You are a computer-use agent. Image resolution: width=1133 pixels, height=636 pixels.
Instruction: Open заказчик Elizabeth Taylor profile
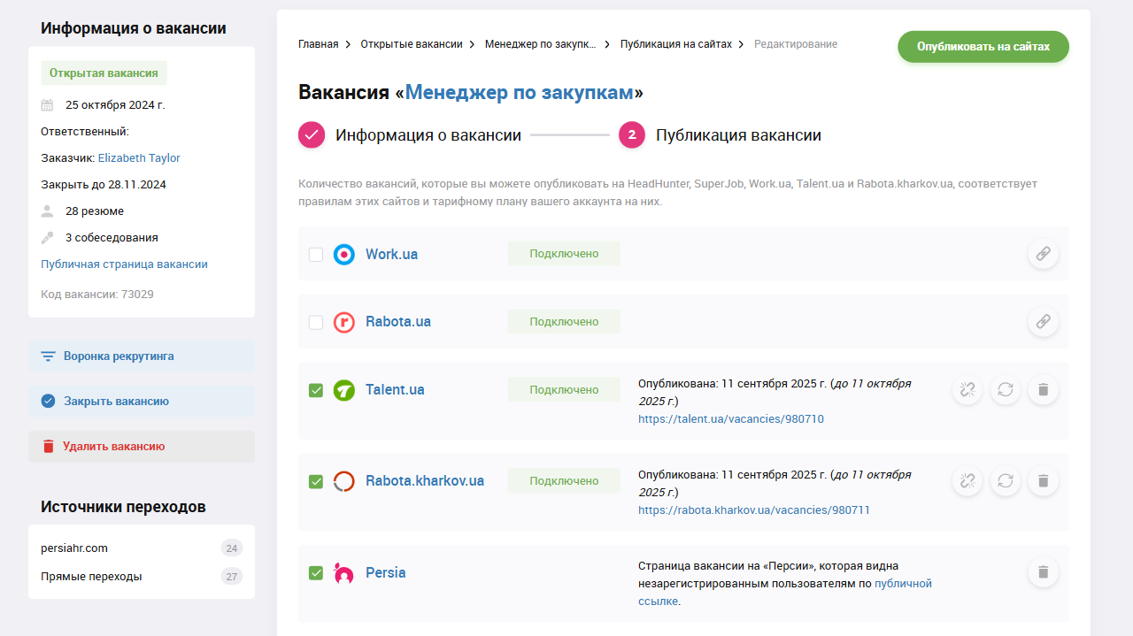point(139,157)
